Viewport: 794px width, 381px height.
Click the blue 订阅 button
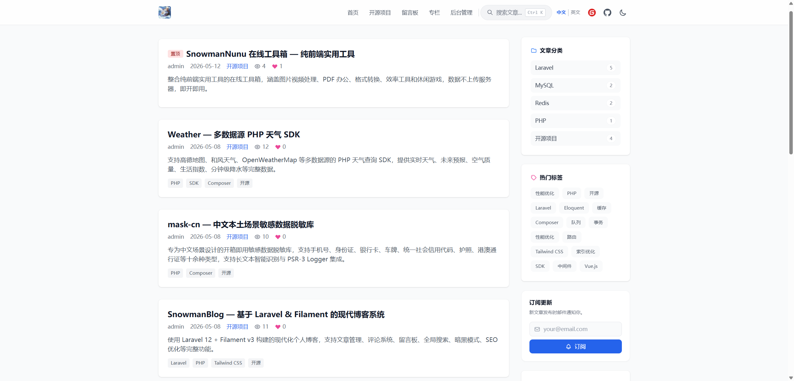(x=575, y=346)
